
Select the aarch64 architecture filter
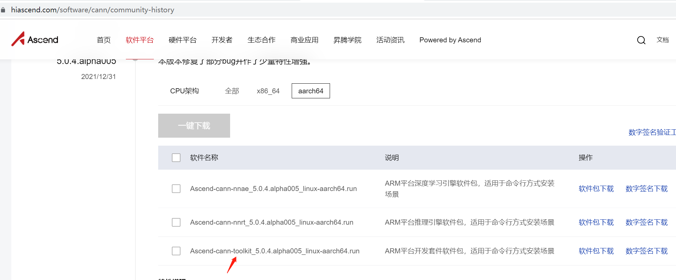click(311, 91)
